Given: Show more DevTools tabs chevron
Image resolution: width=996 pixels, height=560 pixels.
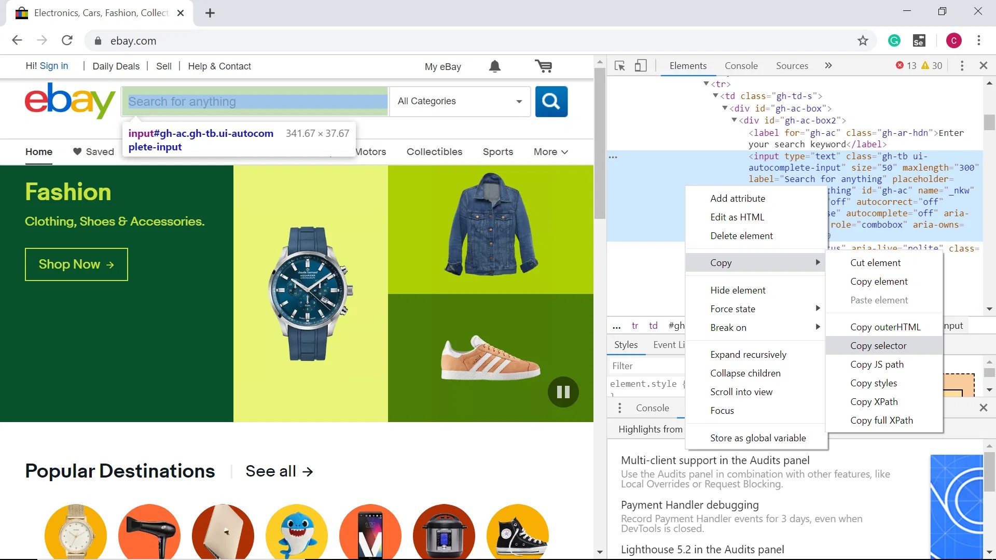Looking at the screenshot, I should 828,66.
